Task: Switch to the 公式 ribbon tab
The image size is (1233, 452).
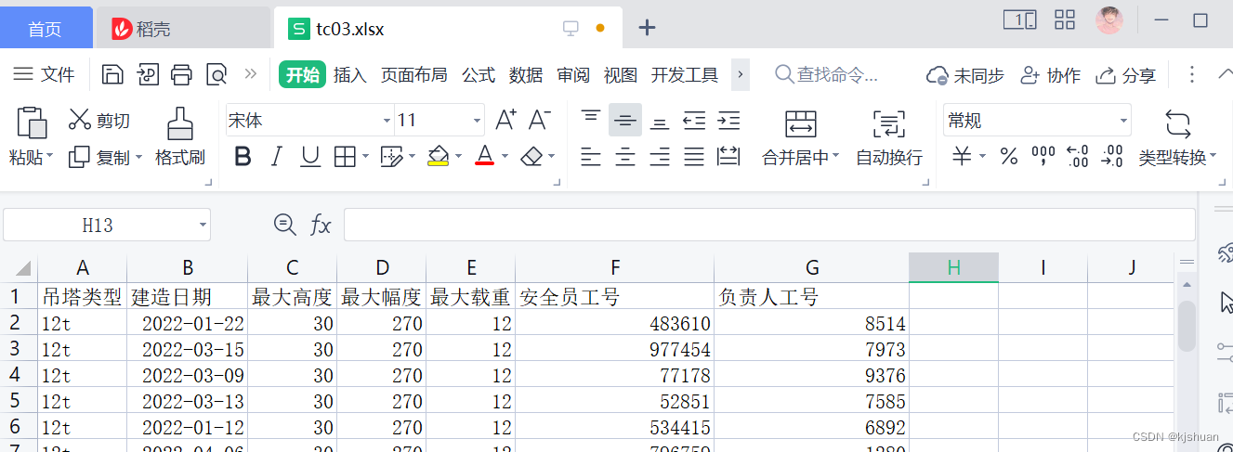Action: click(479, 75)
